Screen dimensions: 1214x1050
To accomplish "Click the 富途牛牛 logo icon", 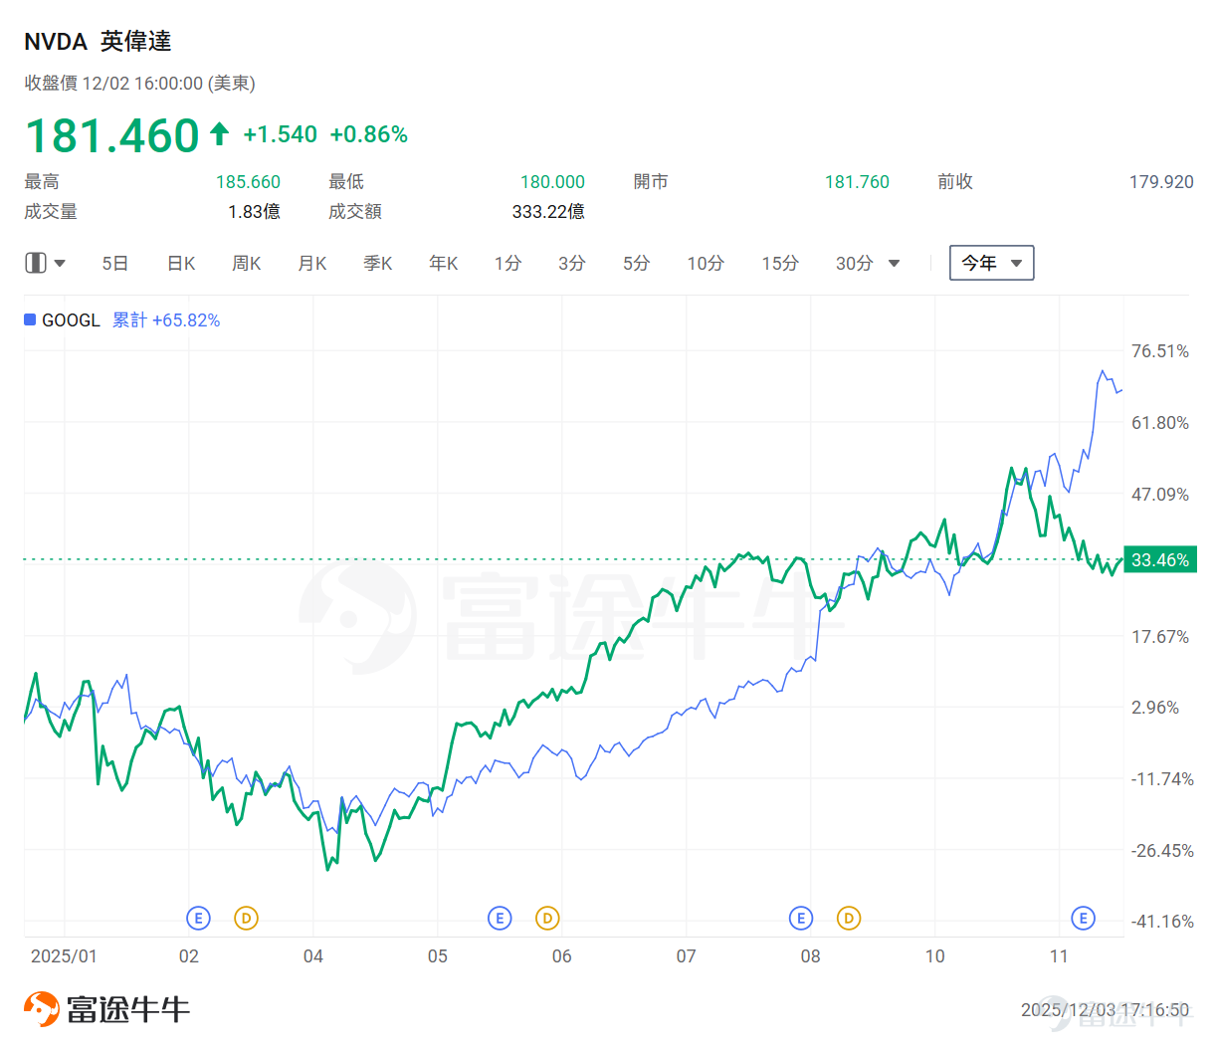I will [42, 1008].
